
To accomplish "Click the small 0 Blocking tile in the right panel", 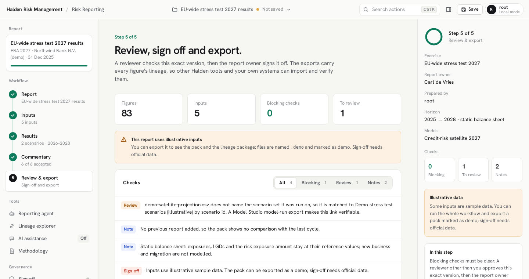I will pyautogui.click(x=440, y=170).
